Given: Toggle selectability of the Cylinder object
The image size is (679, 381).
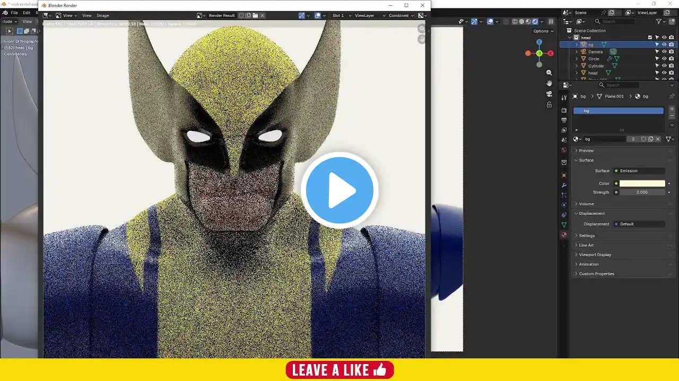Looking at the screenshot, I should pyautogui.click(x=657, y=66).
